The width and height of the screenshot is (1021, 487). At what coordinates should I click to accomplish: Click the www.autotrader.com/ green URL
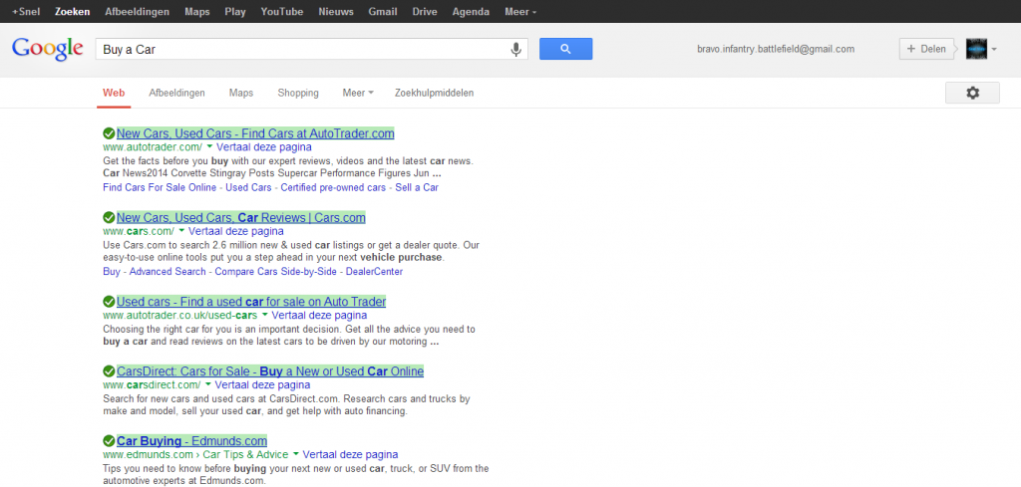[x=153, y=147]
